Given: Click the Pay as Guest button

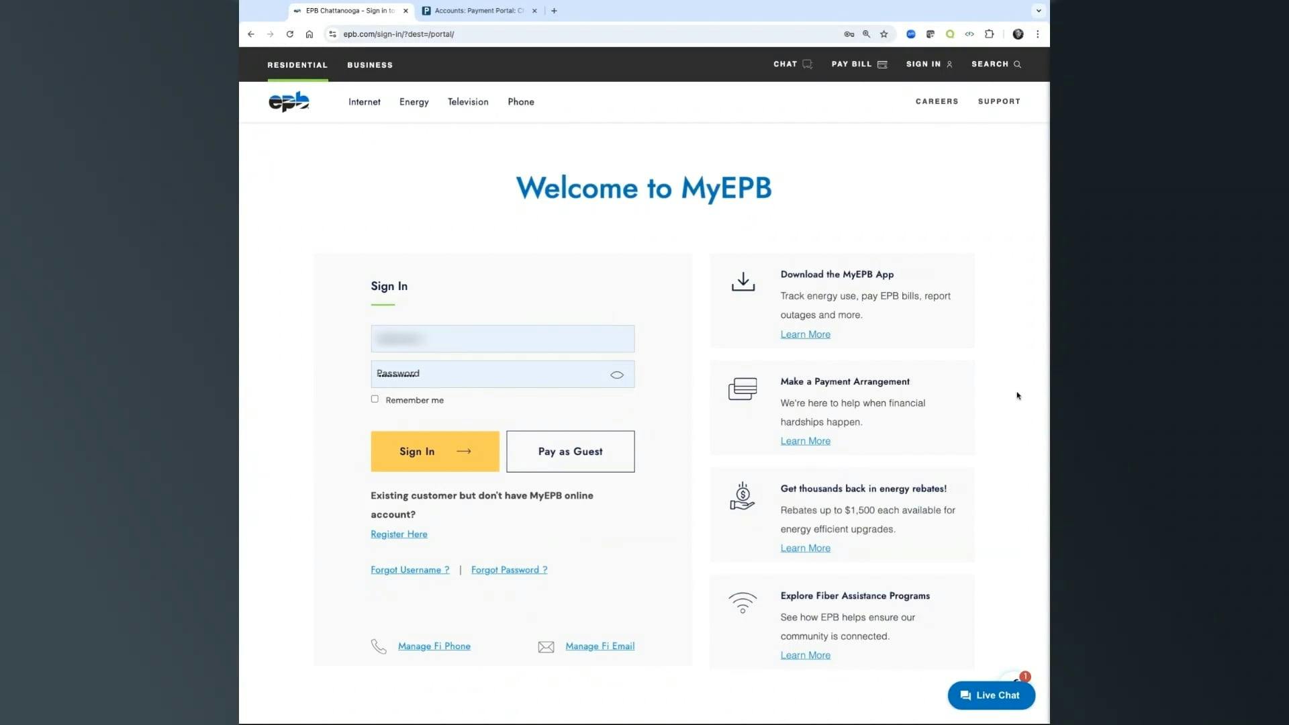Looking at the screenshot, I should tap(570, 451).
